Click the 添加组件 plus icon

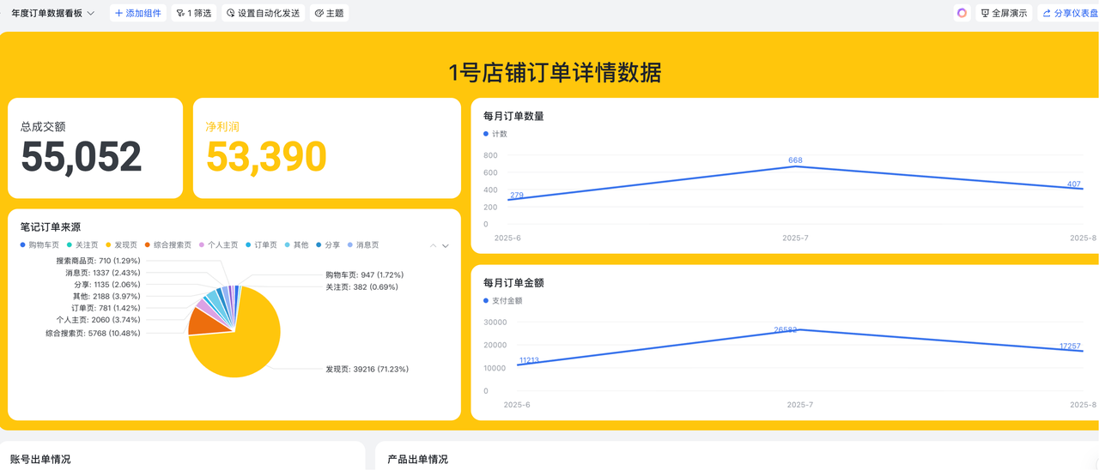tap(118, 14)
